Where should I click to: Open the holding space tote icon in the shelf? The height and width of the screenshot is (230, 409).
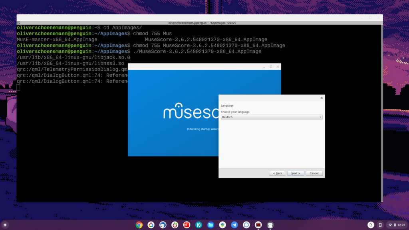(x=371, y=225)
